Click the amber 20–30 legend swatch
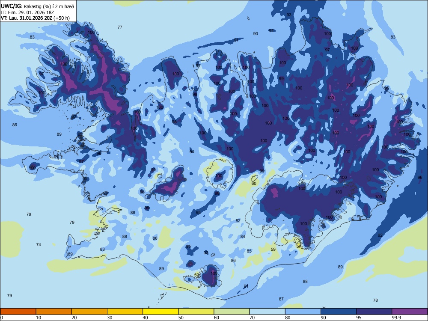This screenshot has width=428, height=321. click(89, 312)
